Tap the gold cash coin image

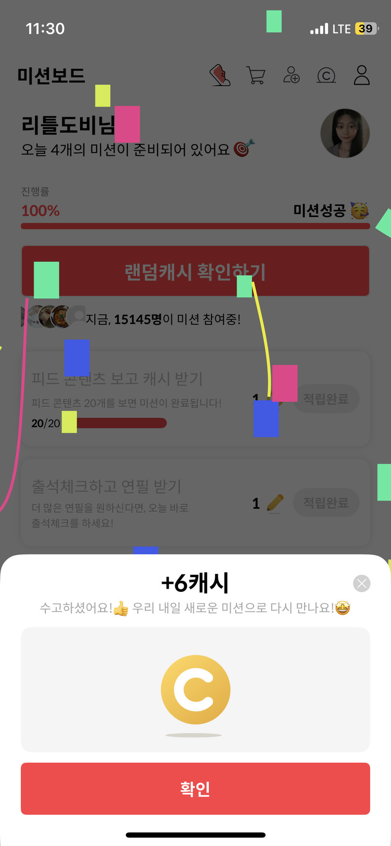tap(195, 690)
